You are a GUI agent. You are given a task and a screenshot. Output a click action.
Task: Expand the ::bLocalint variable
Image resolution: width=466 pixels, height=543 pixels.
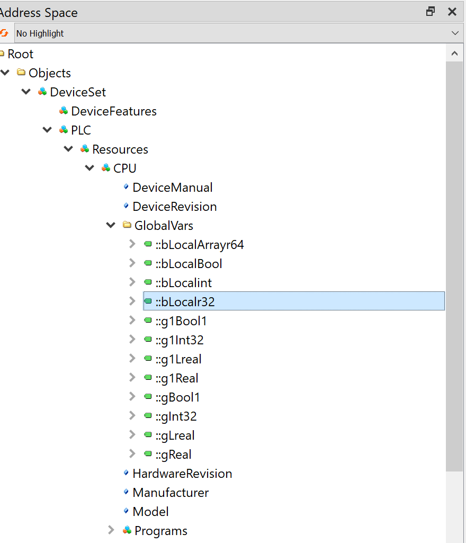[132, 282]
